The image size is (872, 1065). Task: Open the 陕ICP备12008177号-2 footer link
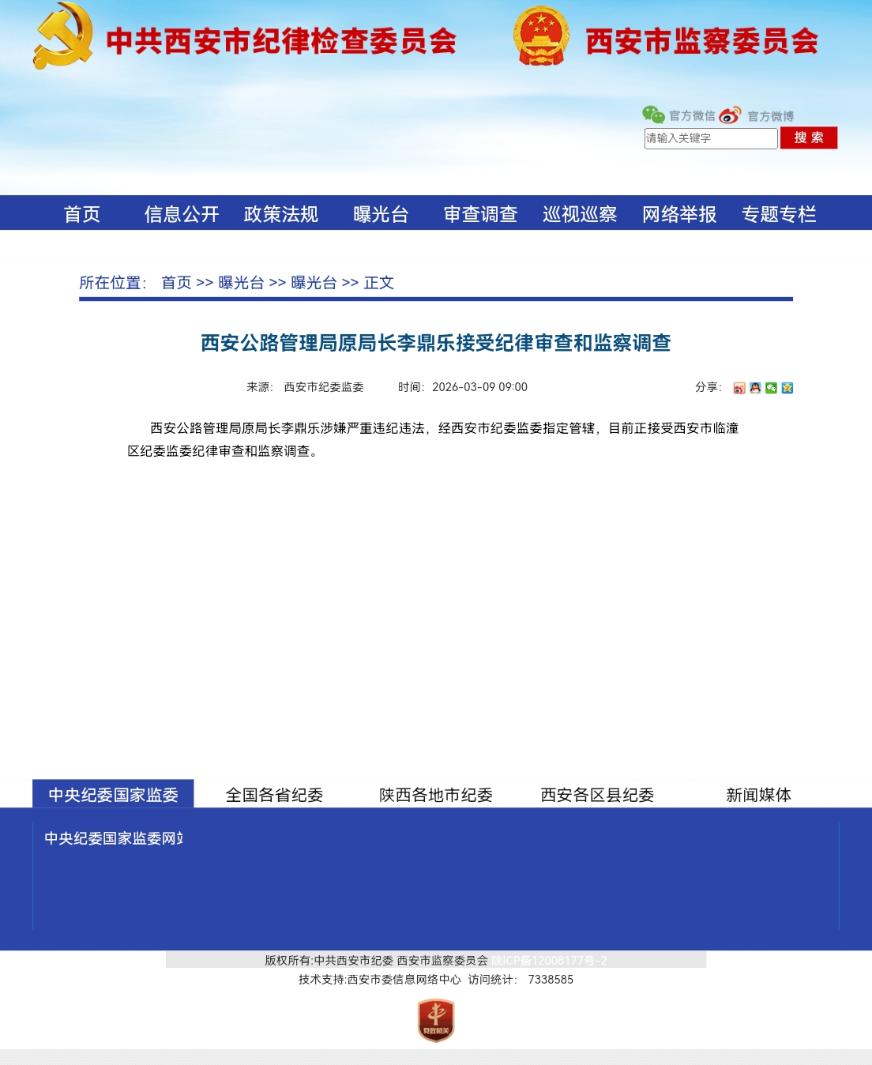coord(549,961)
